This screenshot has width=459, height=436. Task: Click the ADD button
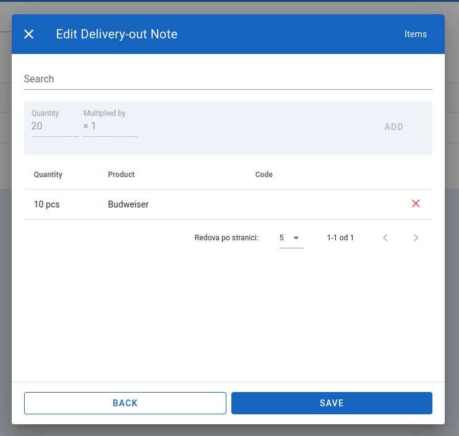[x=393, y=126]
